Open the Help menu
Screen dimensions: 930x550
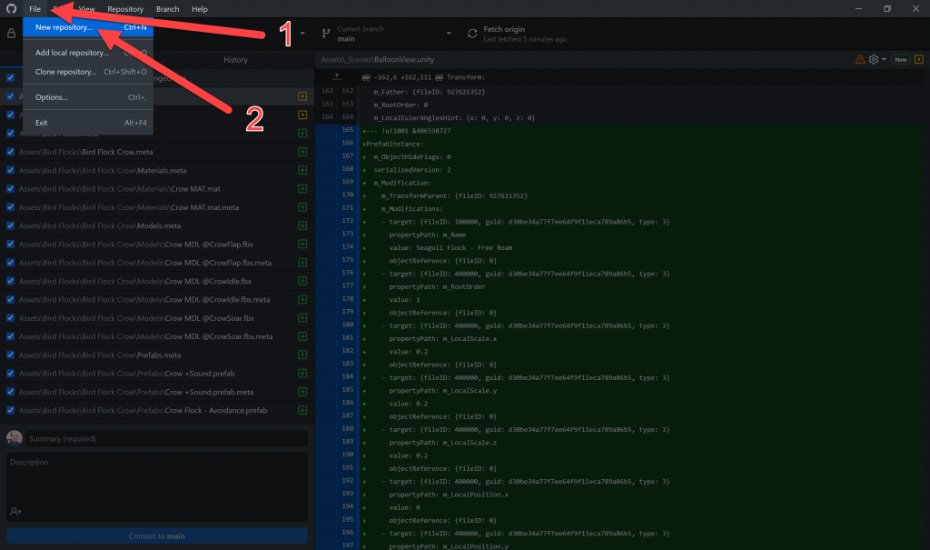[200, 9]
